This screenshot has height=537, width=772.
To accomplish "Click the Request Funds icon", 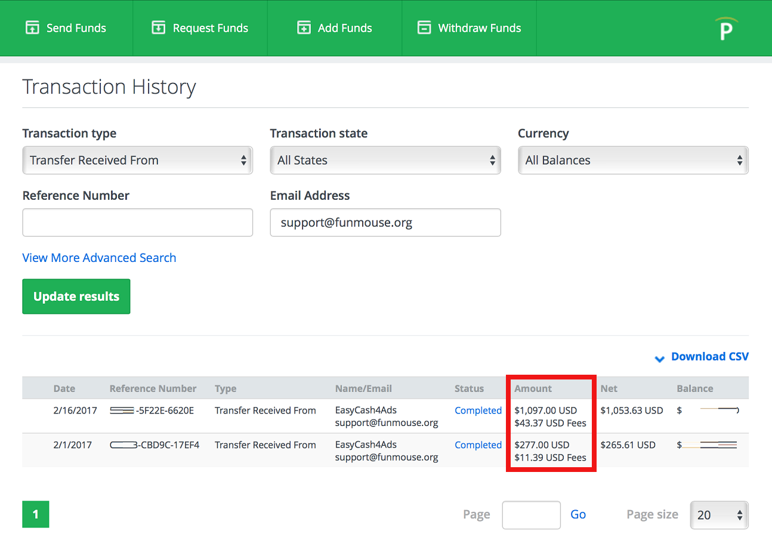I will point(158,28).
